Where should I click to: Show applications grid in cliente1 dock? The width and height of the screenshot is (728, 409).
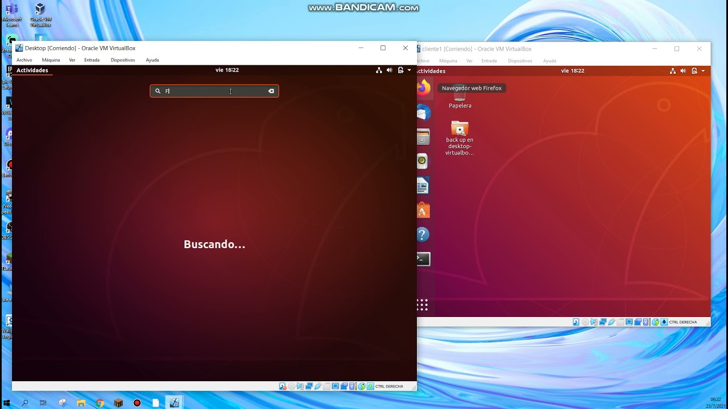422,306
